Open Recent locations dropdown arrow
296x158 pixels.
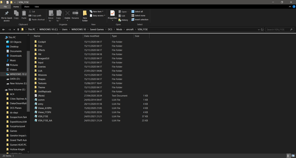pos(14,29)
